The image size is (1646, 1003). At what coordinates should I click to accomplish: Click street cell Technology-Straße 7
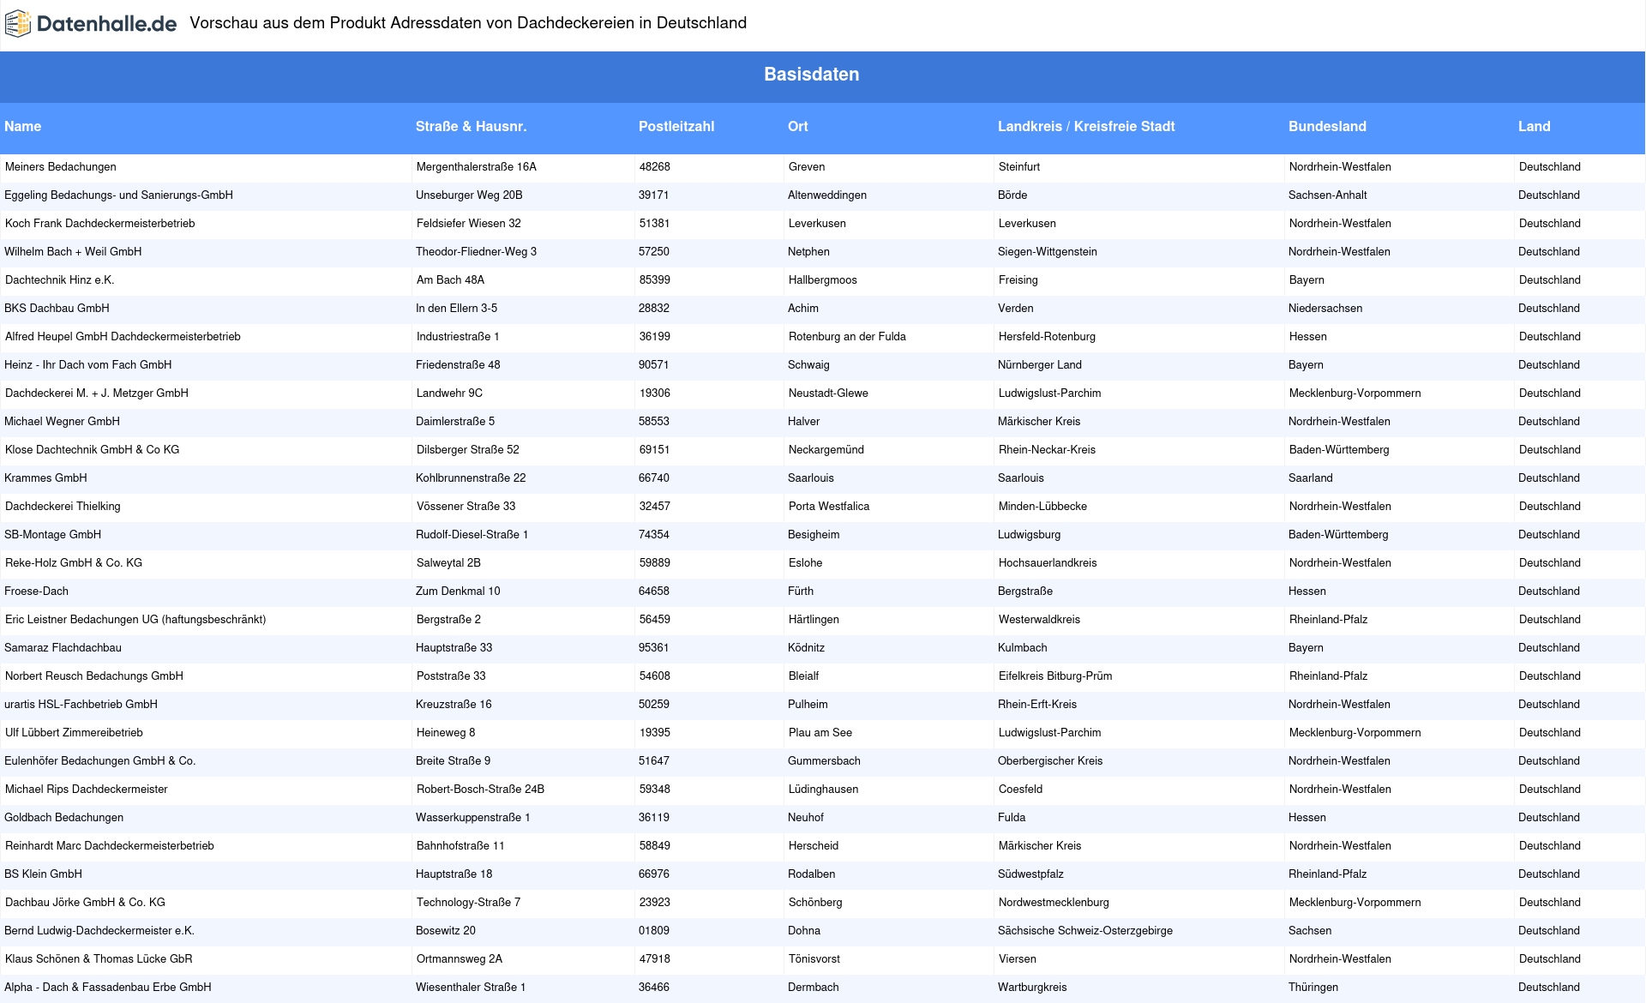[x=468, y=903]
